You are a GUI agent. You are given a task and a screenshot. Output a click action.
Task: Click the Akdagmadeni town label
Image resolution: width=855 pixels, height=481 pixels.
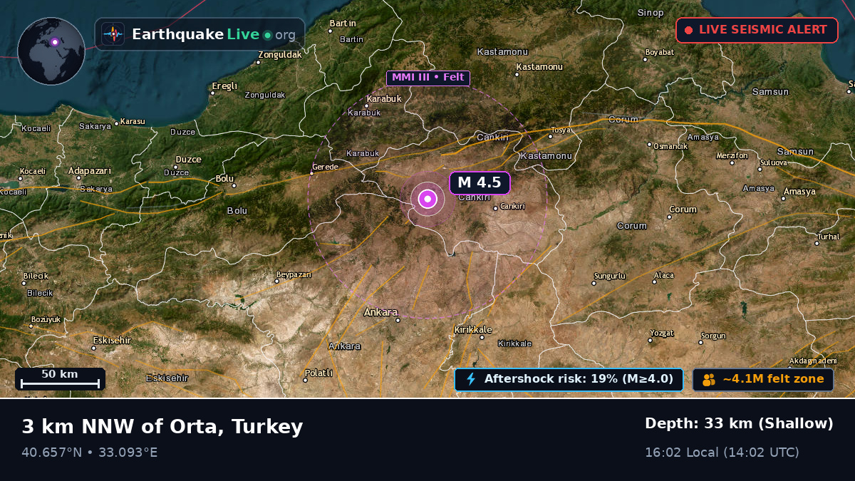[x=813, y=361]
